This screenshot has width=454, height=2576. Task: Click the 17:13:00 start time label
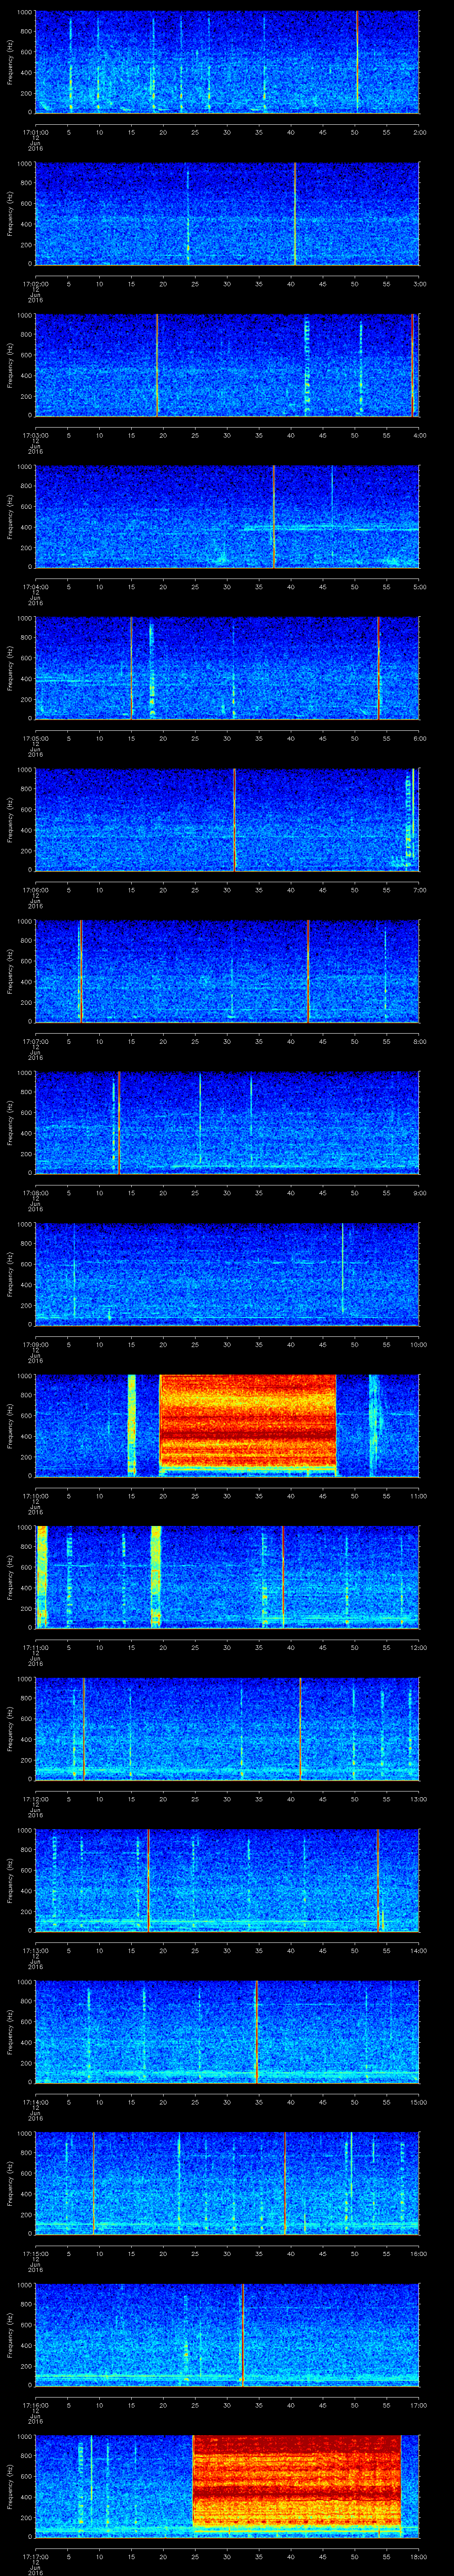pos(35,1950)
